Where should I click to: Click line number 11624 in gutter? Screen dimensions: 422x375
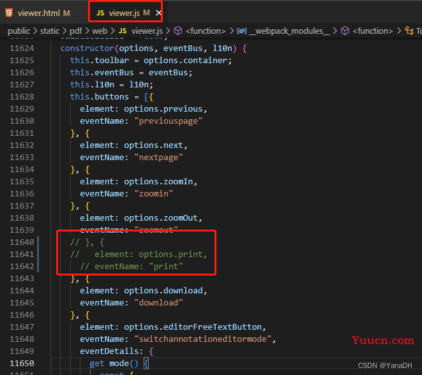click(22, 48)
